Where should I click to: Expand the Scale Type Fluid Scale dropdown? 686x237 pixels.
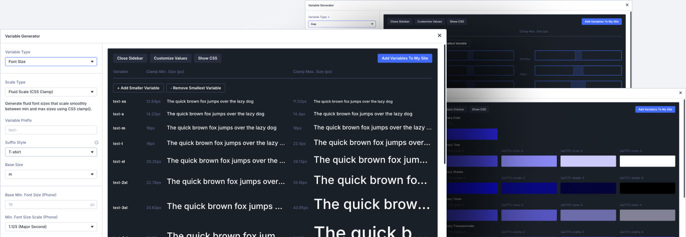tap(51, 92)
